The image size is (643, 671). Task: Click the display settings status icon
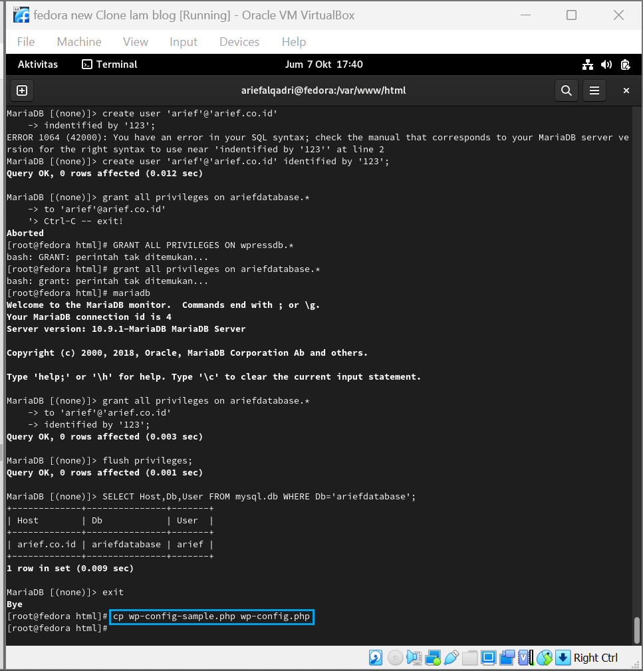[x=488, y=657]
